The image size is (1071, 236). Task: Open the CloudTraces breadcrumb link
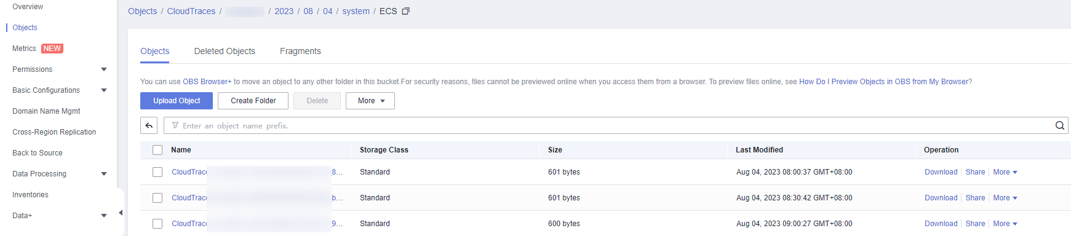(x=191, y=11)
